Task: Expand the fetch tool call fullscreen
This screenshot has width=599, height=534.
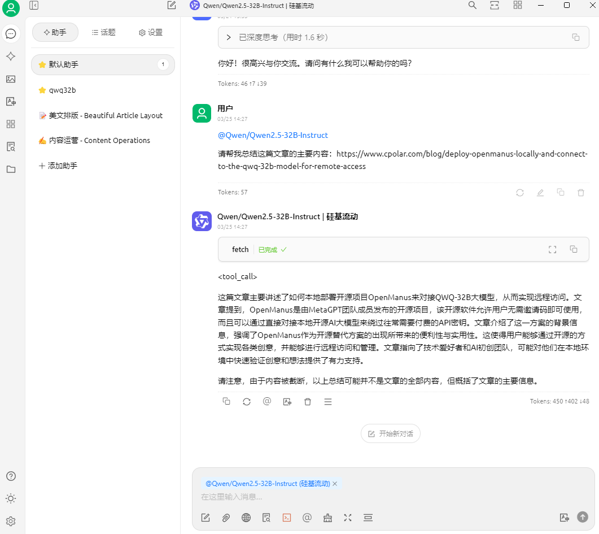Action: coord(552,250)
